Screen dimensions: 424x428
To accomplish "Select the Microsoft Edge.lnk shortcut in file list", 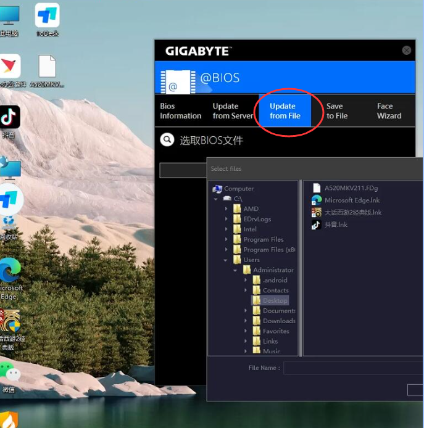I will tap(352, 200).
